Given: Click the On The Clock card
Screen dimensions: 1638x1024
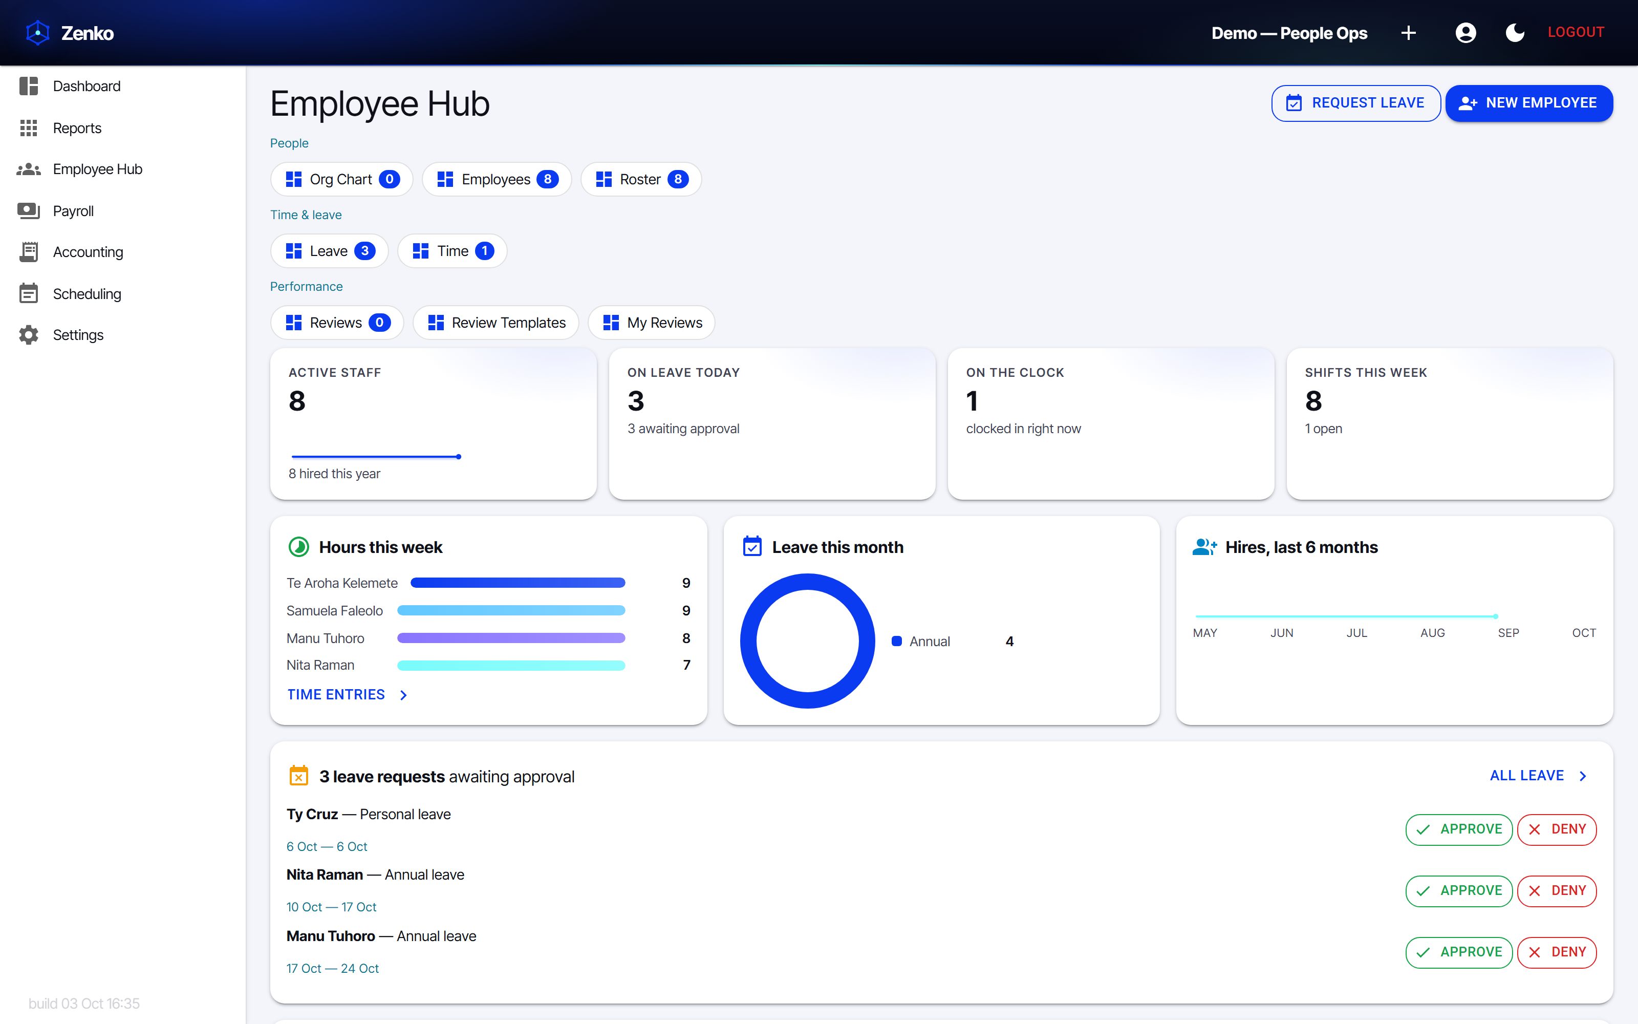Looking at the screenshot, I should [x=1111, y=424].
